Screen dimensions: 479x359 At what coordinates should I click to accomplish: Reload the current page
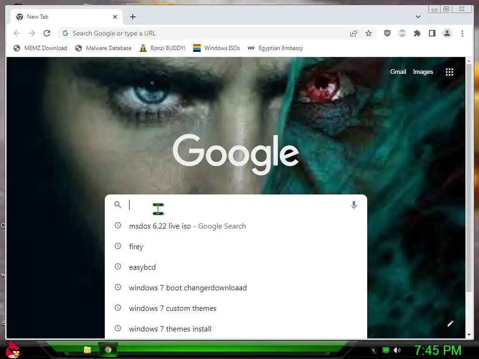[x=47, y=33]
